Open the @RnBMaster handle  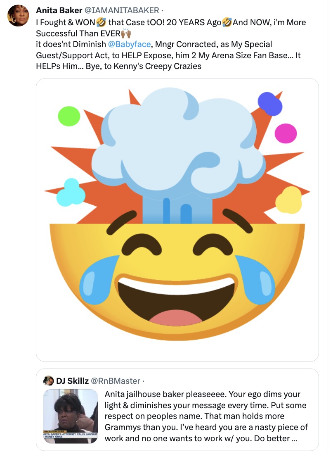tap(115, 381)
